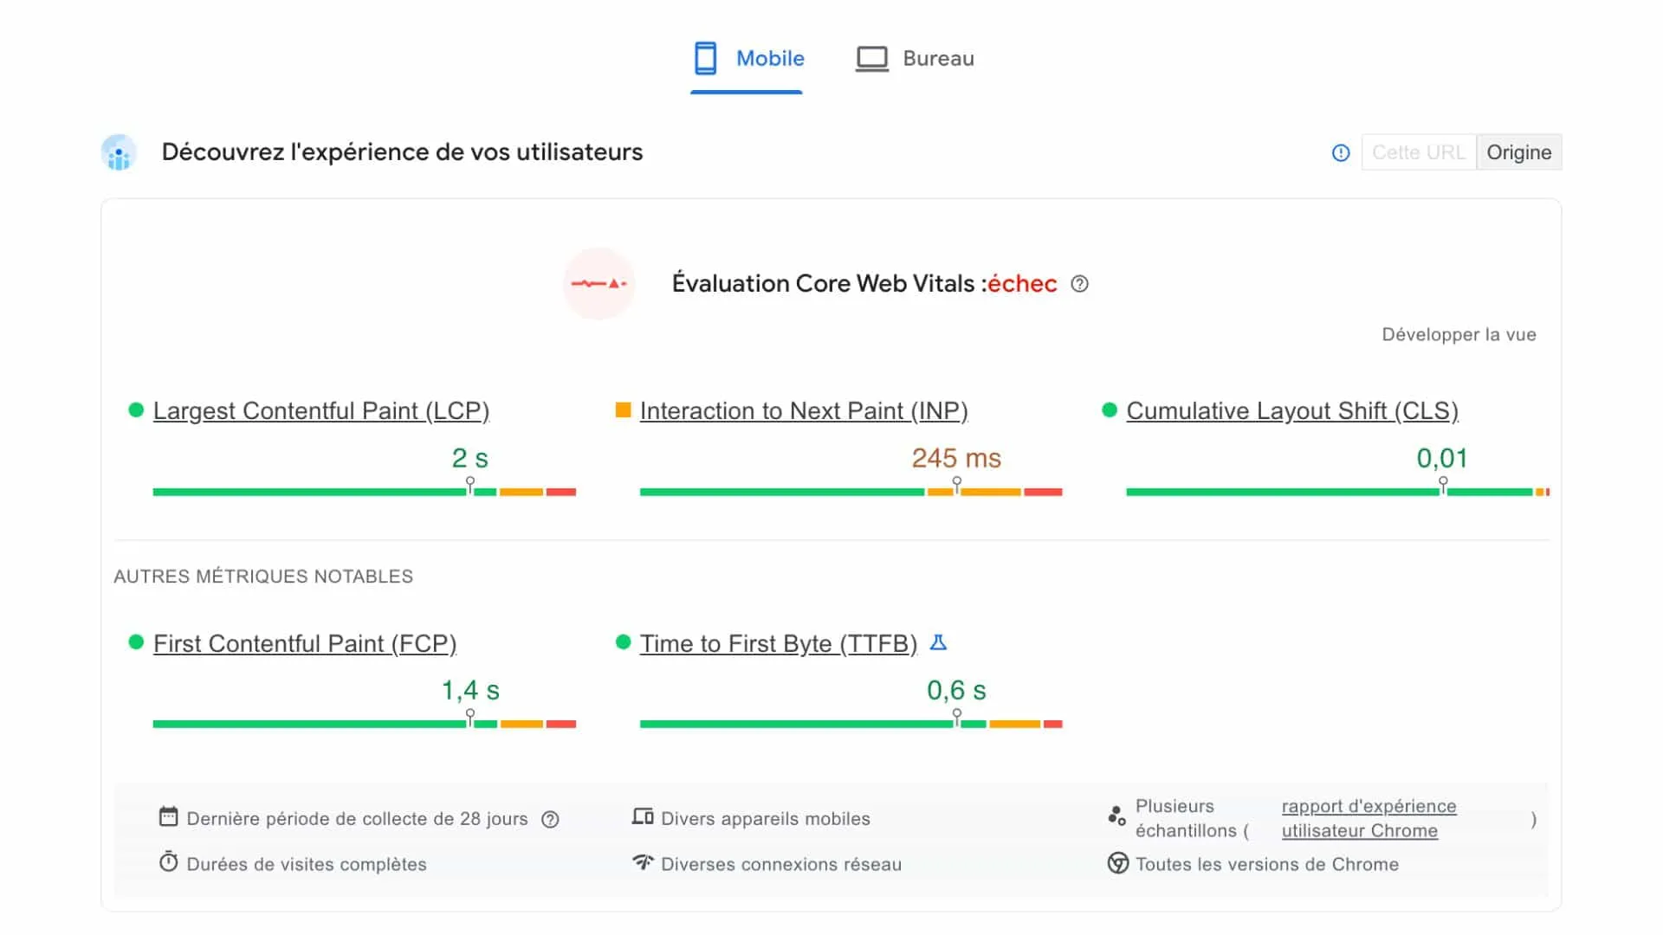Switch to the Bureau tab
This screenshot has width=1663, height=935.
point(938,58)
